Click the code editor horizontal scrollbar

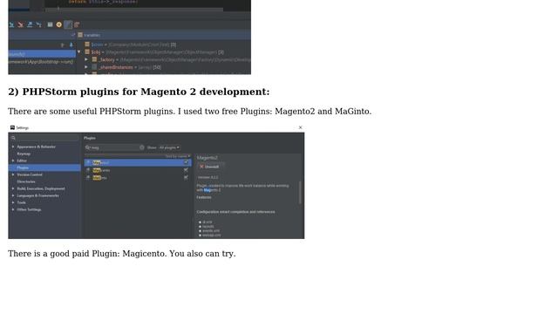[x=134, y=10]
